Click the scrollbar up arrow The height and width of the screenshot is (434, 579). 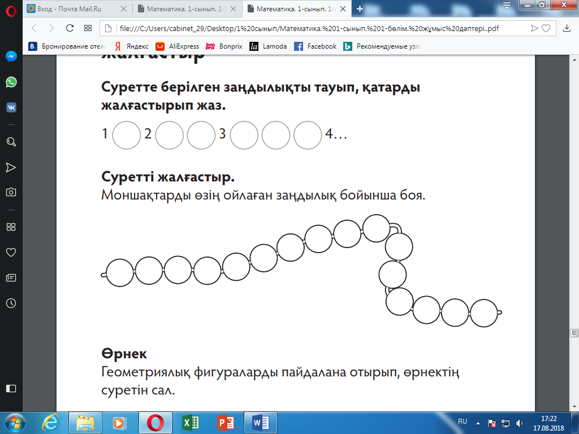pyautogui.click(x=574, y=59)
